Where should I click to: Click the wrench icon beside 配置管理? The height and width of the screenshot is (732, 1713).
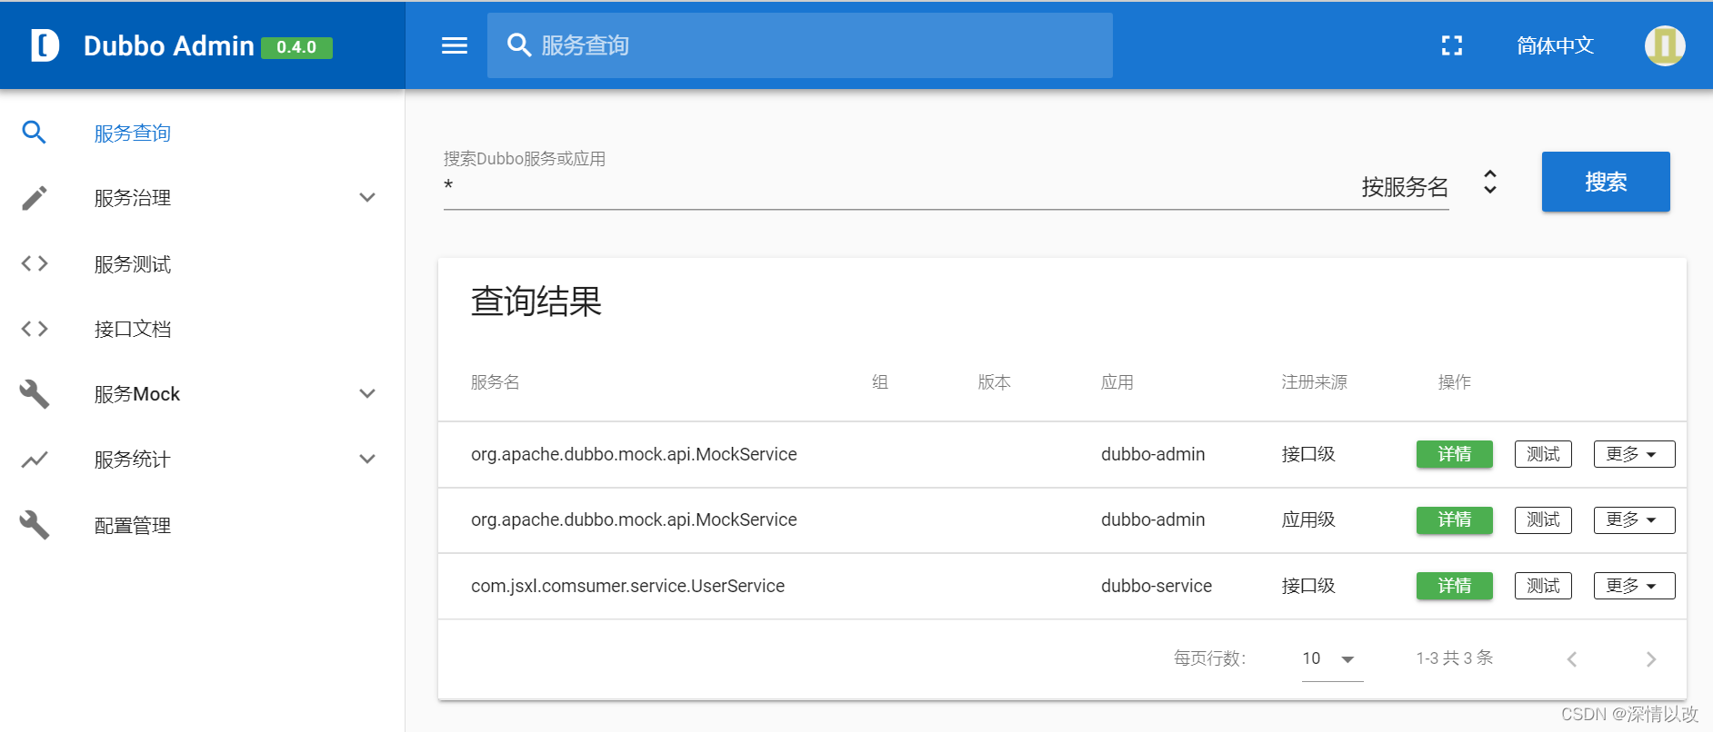tap(35, 525)
